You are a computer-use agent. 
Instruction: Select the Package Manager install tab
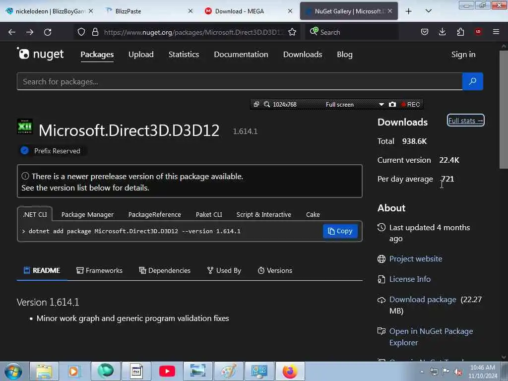(87, 214)
